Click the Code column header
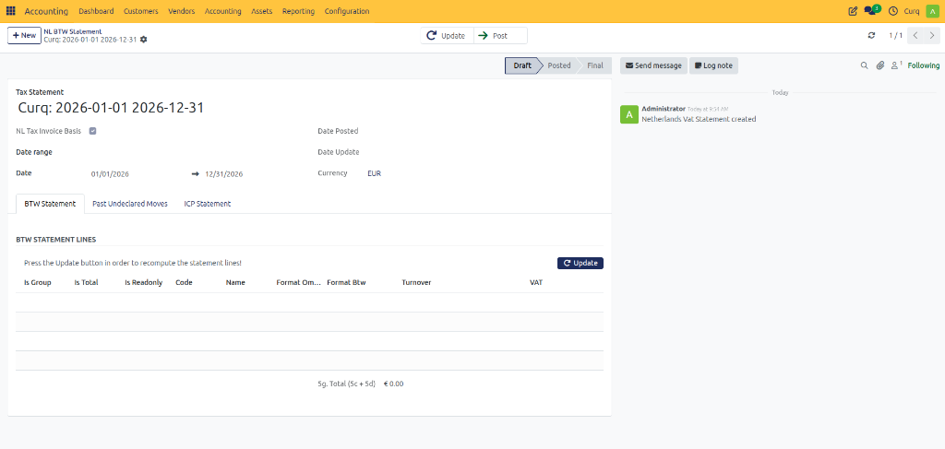Viewport: 945px width, 449px height. [184, 282]
